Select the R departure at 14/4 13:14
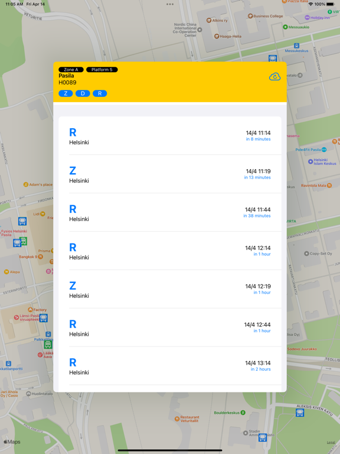Image resolution: width=340 pixels, height=454 pixels. 170,366
